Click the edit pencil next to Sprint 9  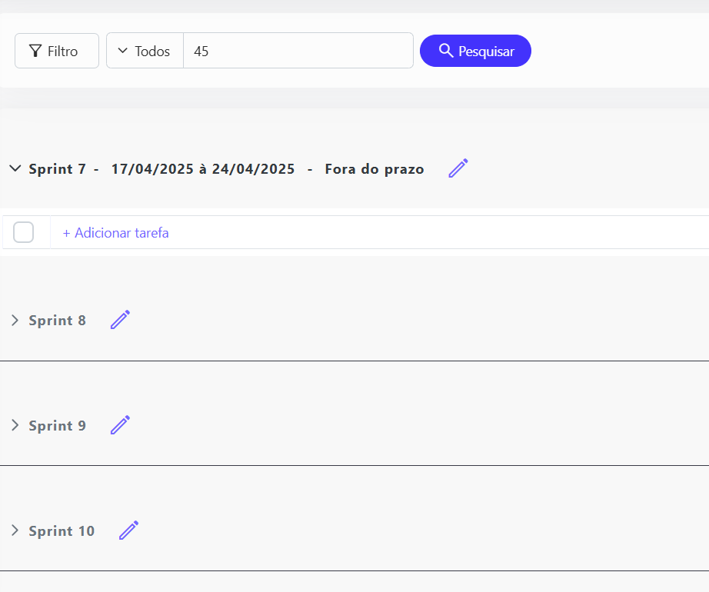[120, 425]
